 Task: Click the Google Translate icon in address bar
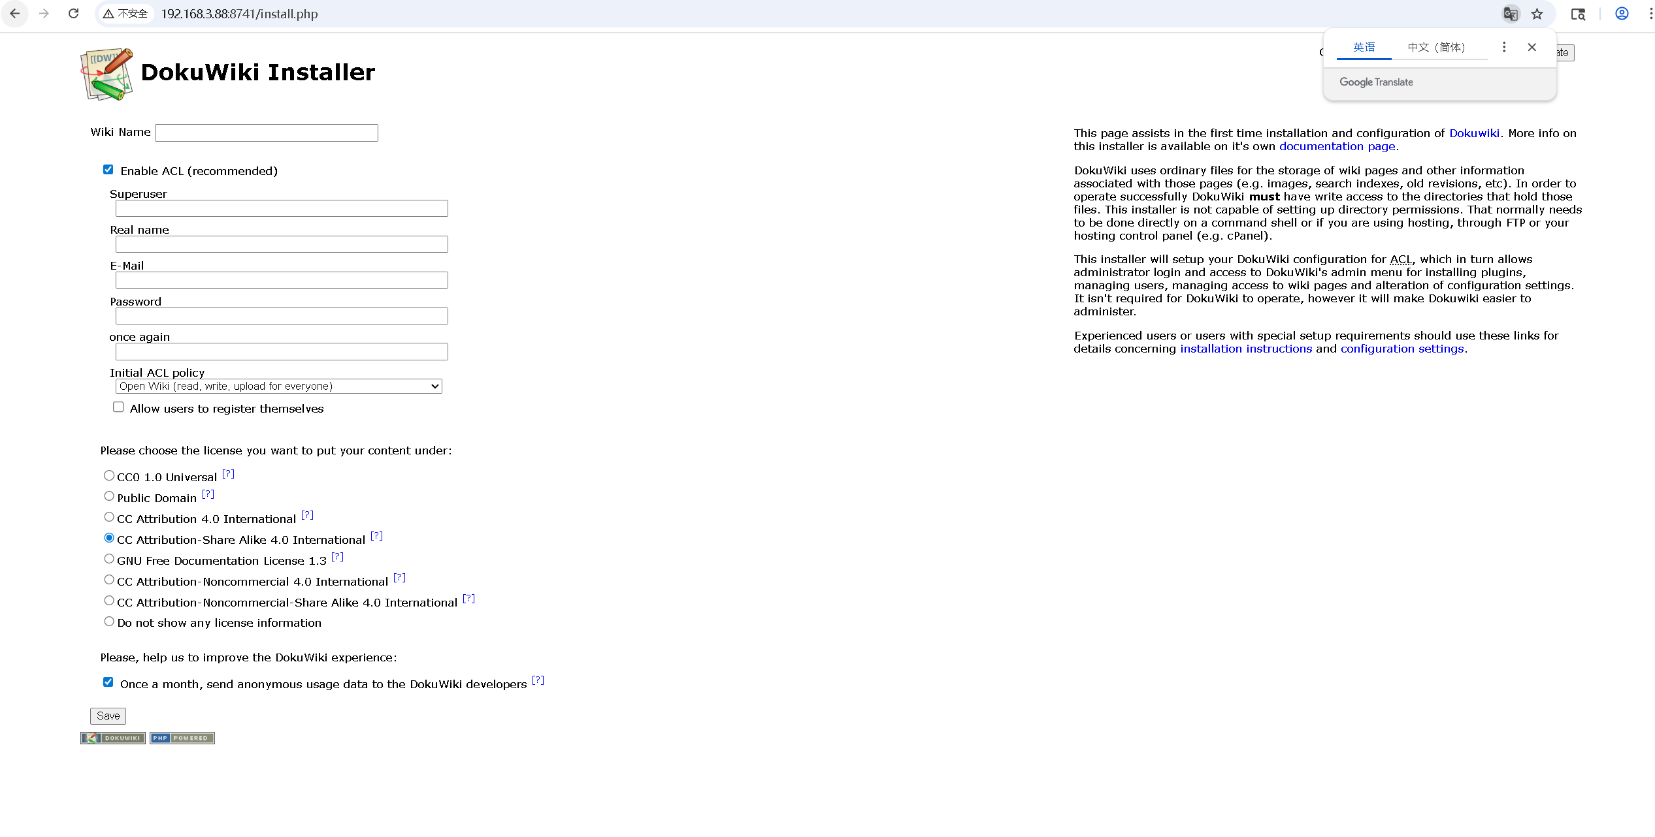1510,14
